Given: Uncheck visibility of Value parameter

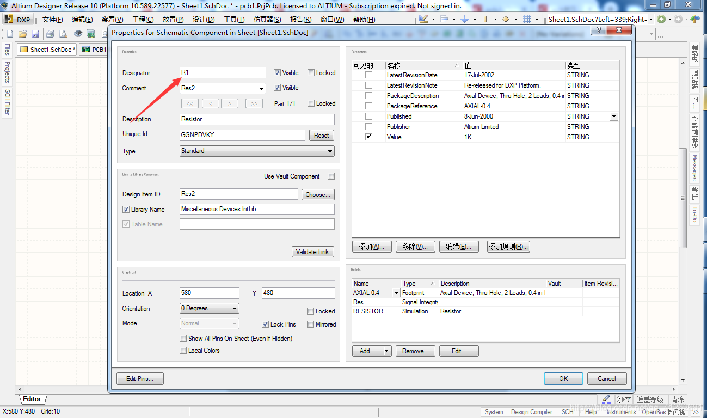Looking at the screenshot, I should [x=368, y=137].
